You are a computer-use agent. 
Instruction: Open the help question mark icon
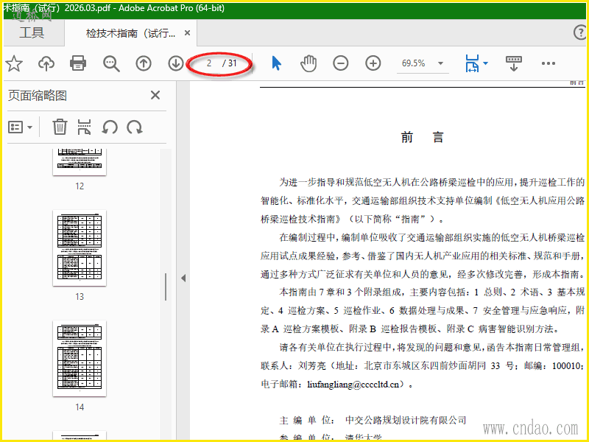[x=581, y=32]
